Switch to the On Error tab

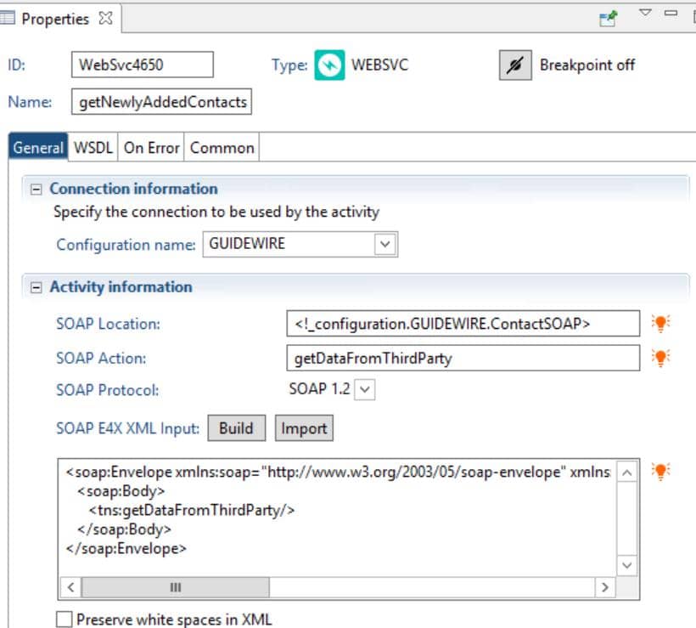151,147
